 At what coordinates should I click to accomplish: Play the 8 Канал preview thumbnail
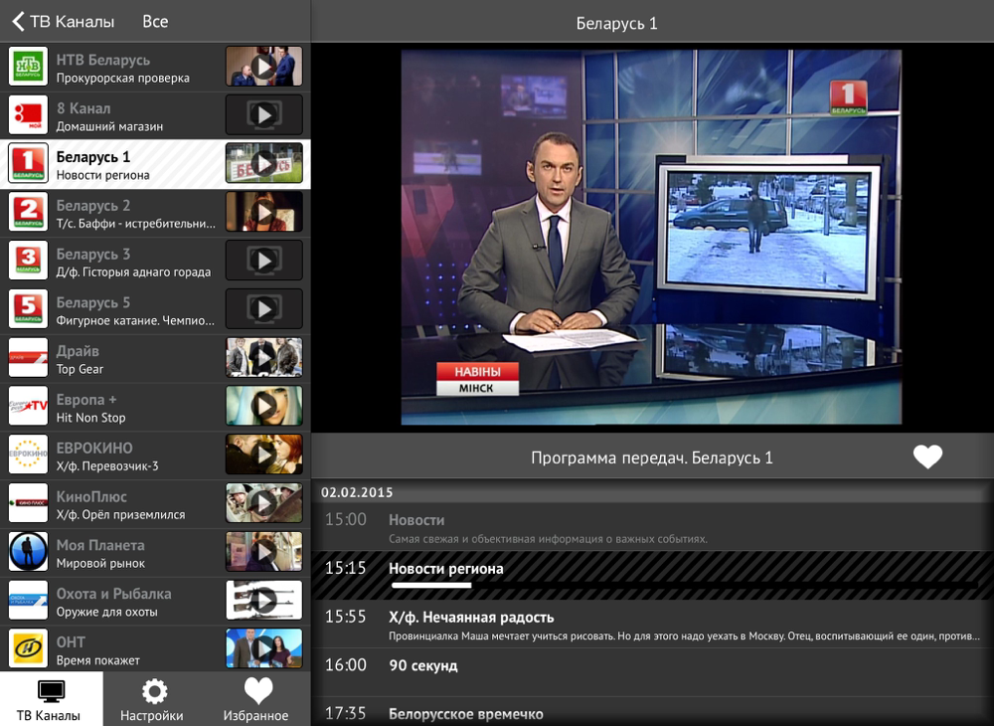(x=264, y=114)
